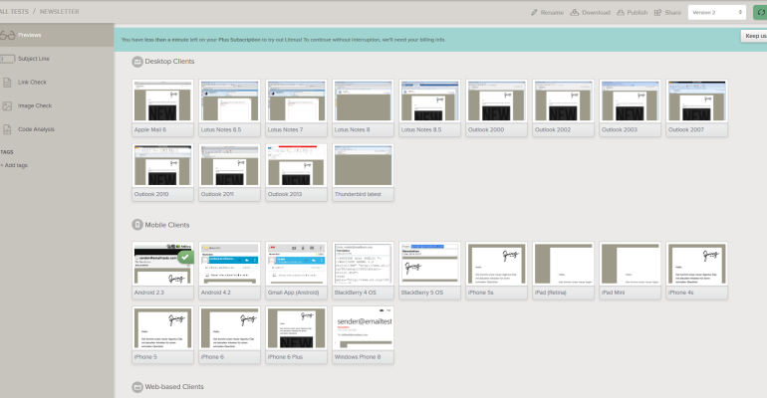Share the test

667,12
